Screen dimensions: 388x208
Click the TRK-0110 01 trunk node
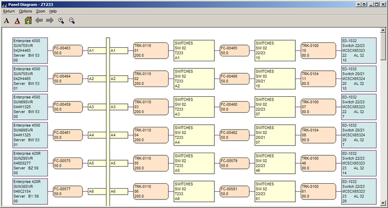(151, 51)
